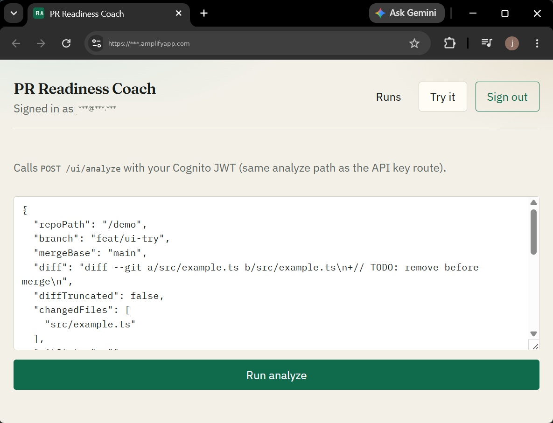Open a new browser tab
553x423 pixels.
(204, 14)
